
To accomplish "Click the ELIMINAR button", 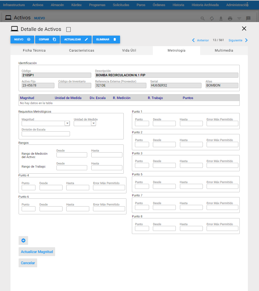I will coord(106,40).
